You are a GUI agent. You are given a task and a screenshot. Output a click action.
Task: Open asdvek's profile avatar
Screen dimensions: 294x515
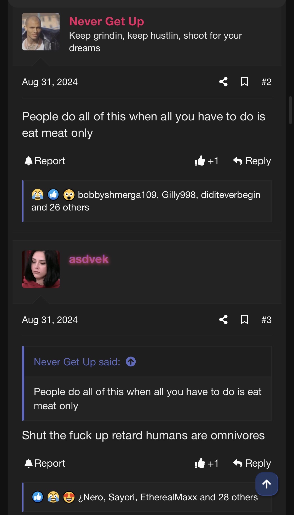(x=41, y=269)
